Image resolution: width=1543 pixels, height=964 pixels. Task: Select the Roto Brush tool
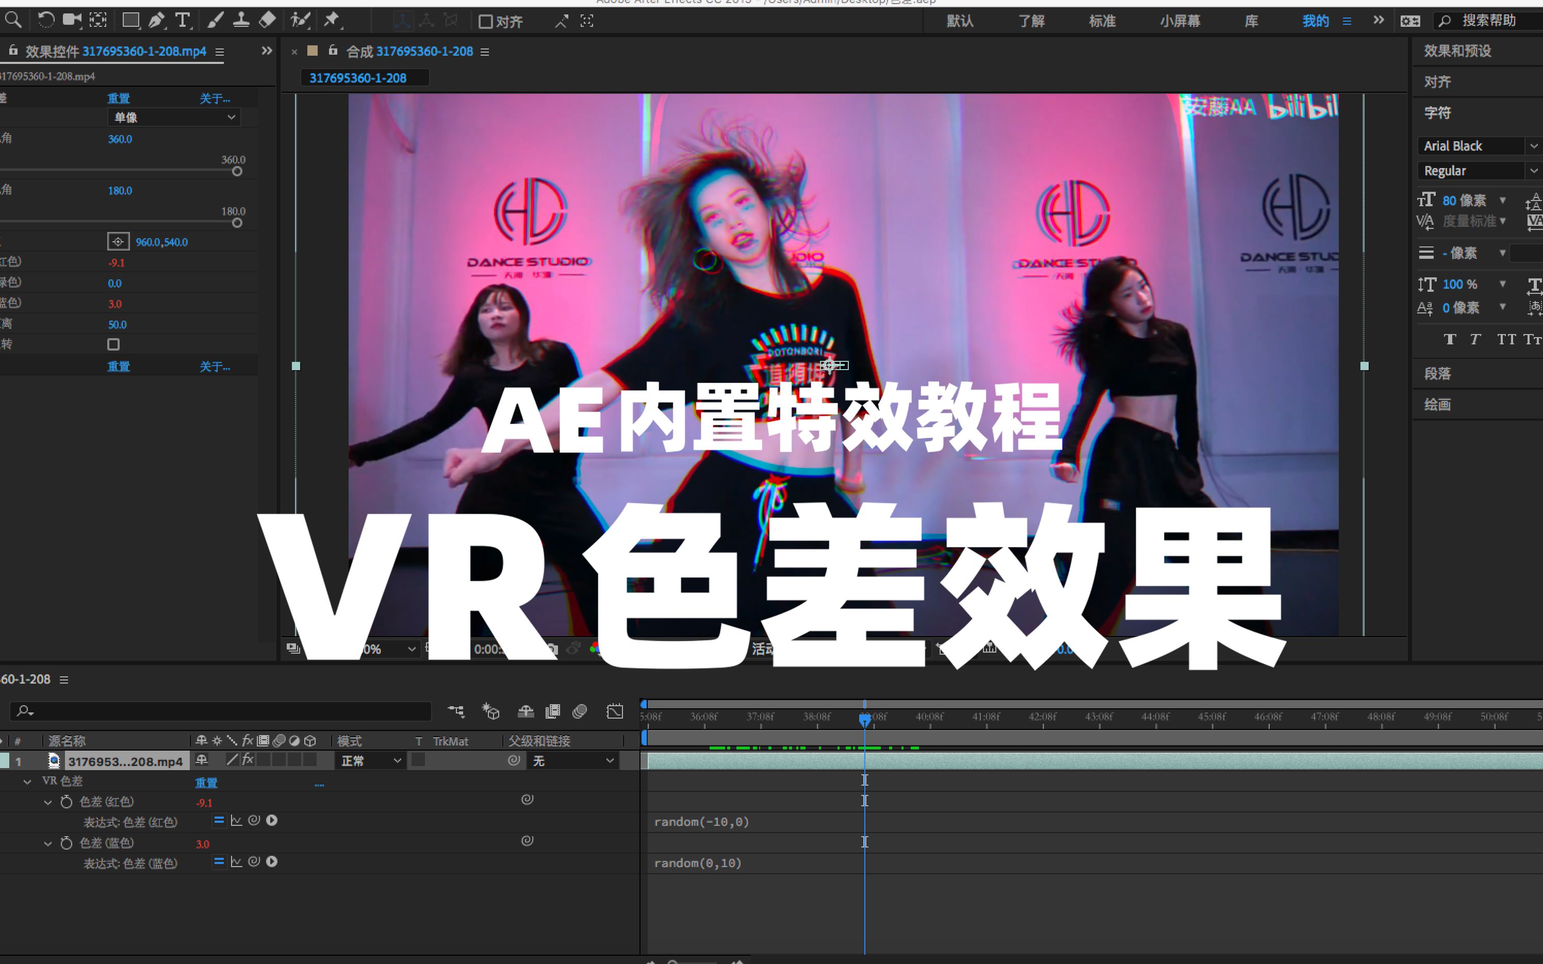pos(300,21)
